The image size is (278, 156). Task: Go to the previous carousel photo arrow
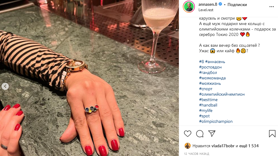[5, 86]
